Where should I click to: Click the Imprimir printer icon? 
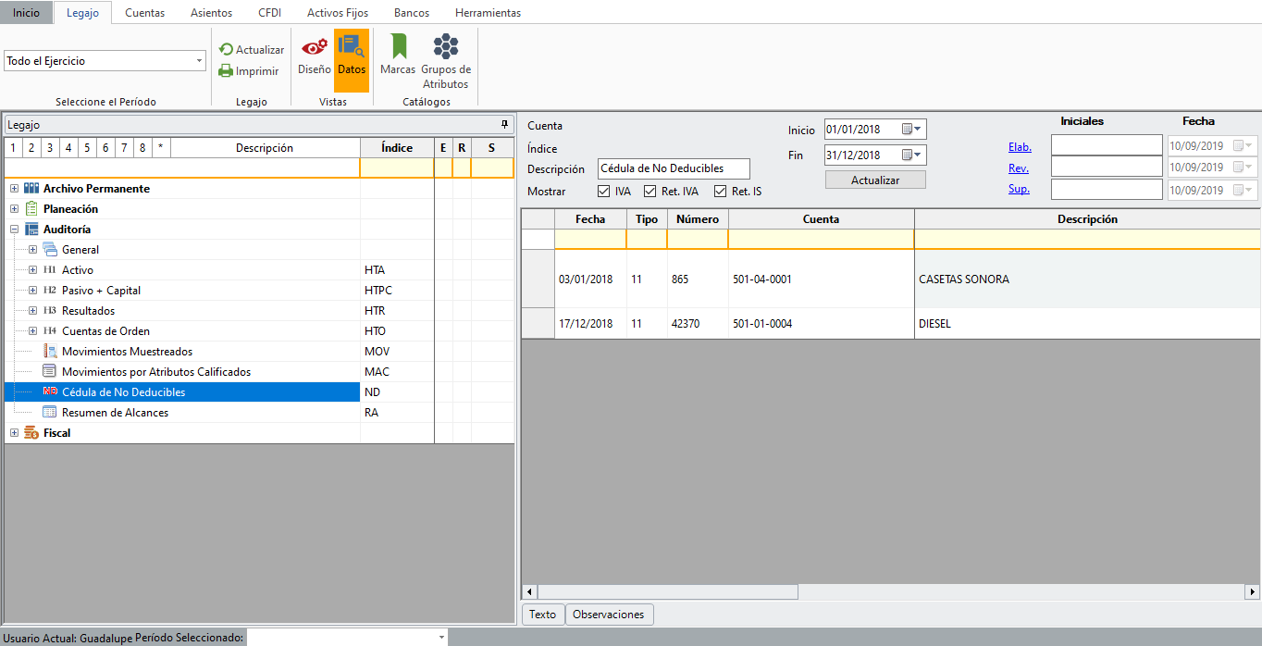point(226,71)
